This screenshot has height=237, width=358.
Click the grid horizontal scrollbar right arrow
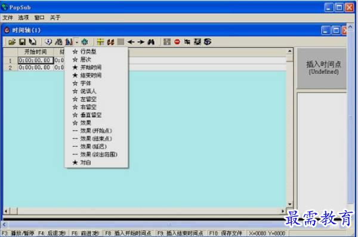point(283,211)
